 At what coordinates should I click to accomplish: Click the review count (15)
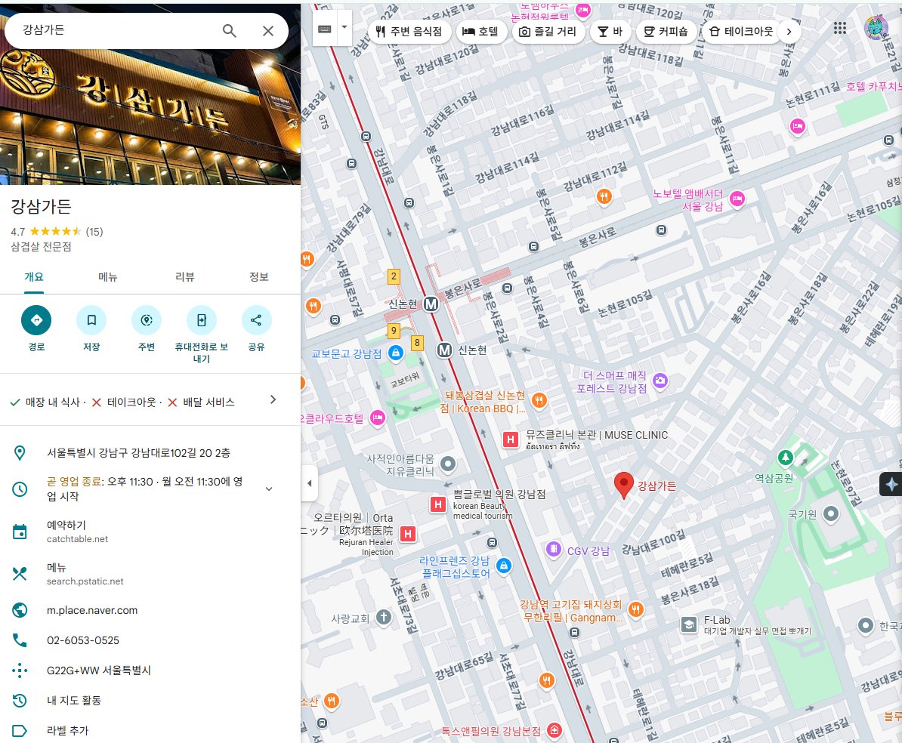(x=94, y=232)
